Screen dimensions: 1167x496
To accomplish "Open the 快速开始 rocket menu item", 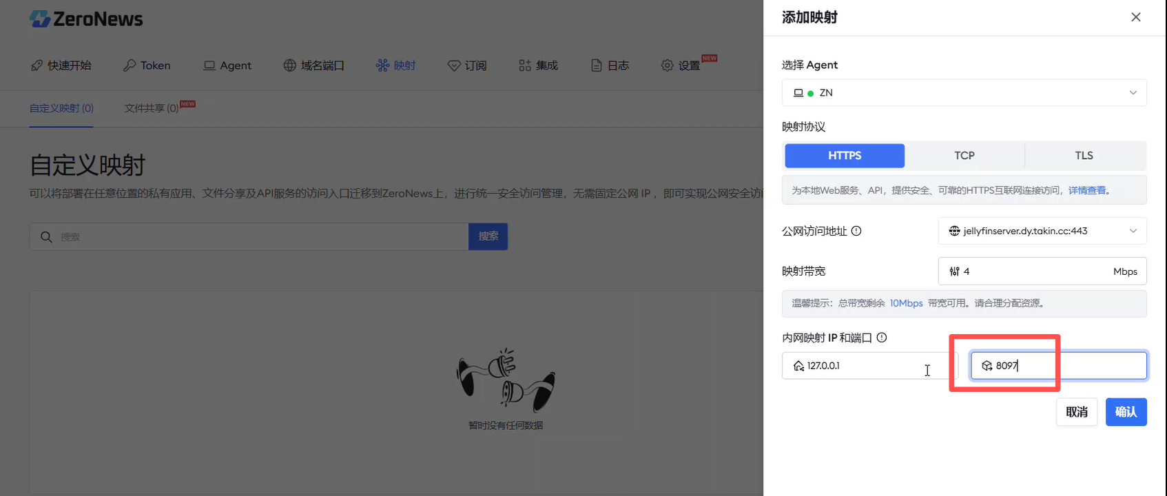I will tap(61, 65).
